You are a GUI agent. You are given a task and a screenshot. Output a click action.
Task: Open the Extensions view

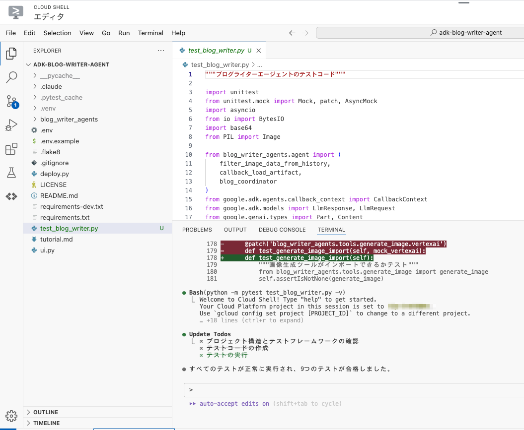(11, 148)
